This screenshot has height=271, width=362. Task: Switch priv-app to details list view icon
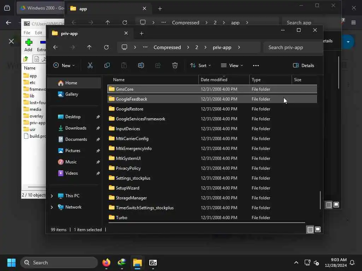(310, 229)
